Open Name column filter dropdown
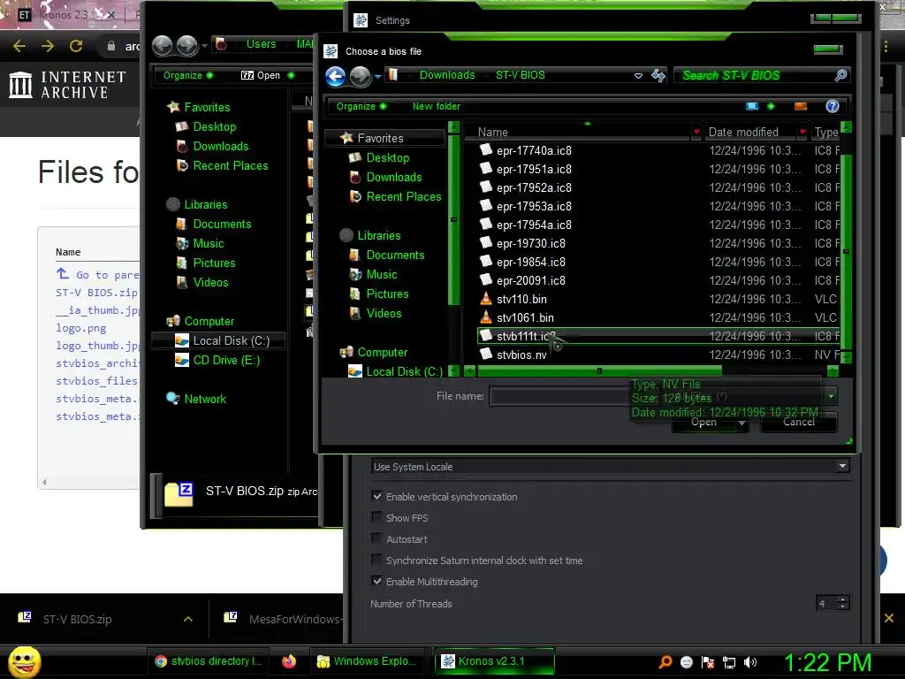 696,133
